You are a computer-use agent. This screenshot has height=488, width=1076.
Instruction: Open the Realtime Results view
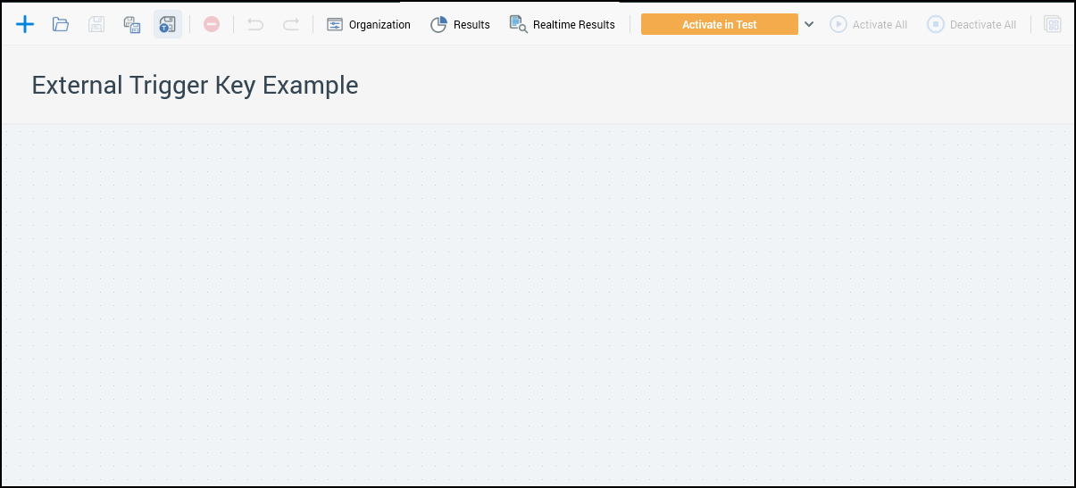(x=563, y=24)
